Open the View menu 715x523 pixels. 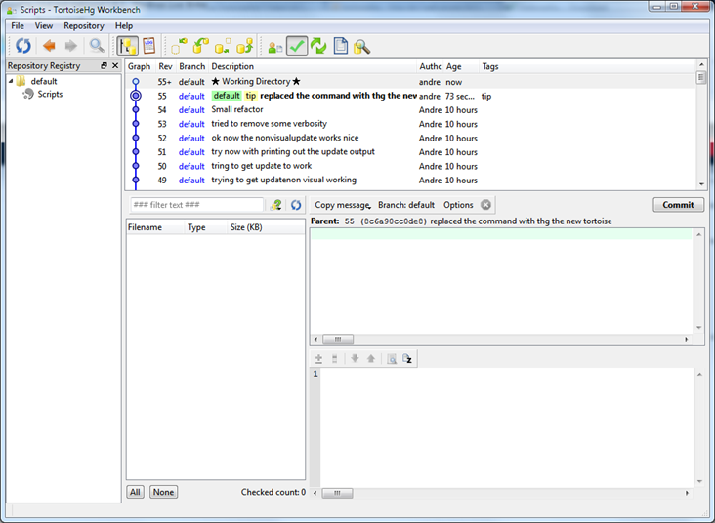pos(44,26)
